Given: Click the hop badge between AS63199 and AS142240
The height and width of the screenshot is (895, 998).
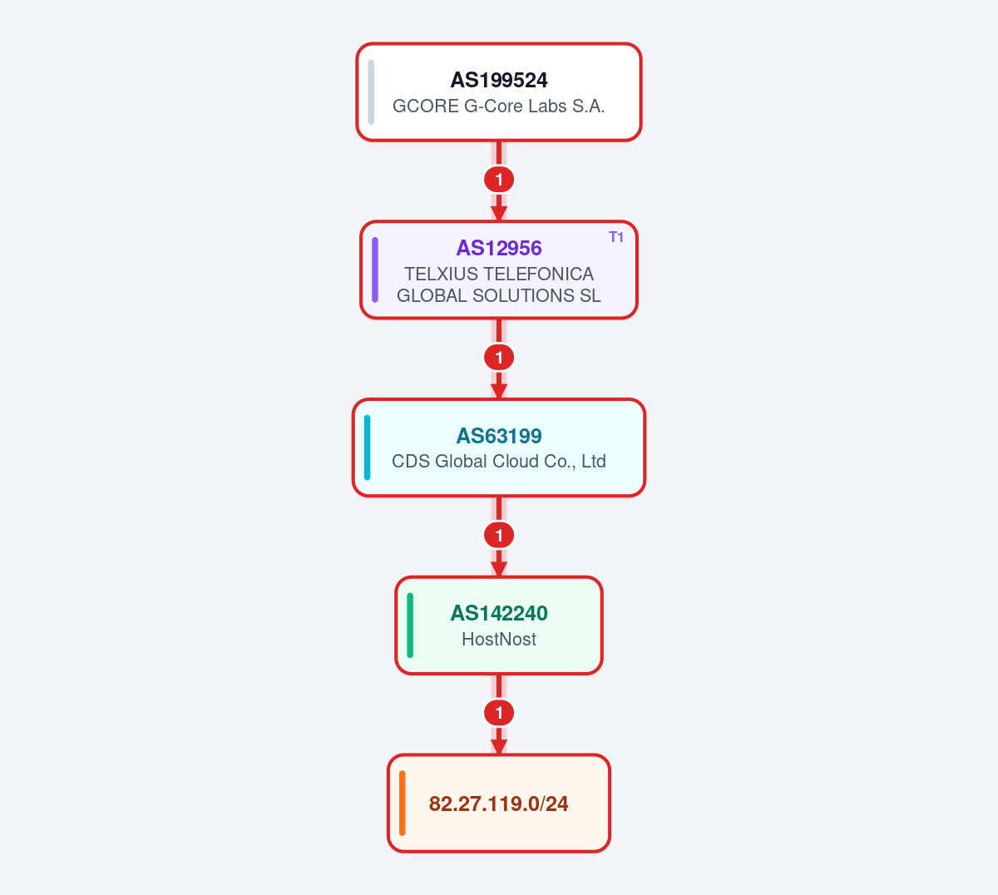Looking at the screenshot, I should pos(499,536).
